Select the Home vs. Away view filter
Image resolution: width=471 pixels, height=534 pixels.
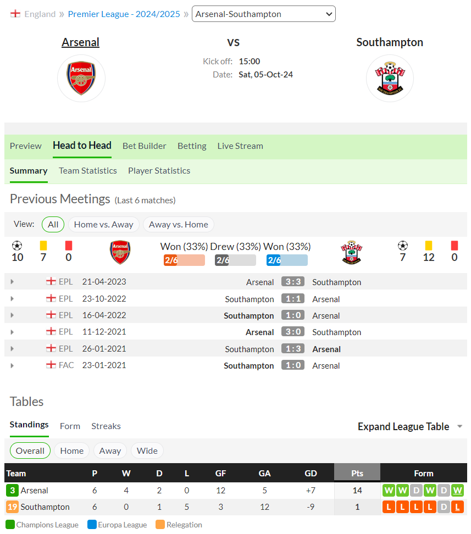pyautogui.click(x=104, y=225)
